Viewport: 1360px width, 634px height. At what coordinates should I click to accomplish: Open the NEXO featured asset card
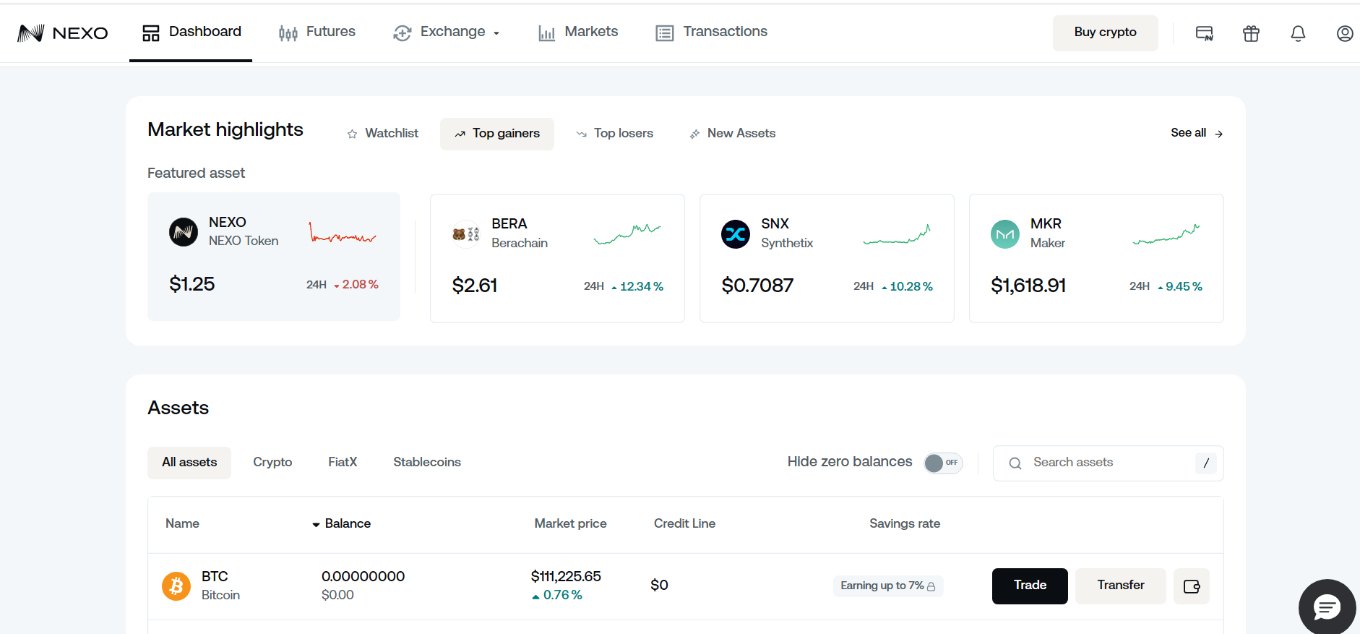pos(274,257)
